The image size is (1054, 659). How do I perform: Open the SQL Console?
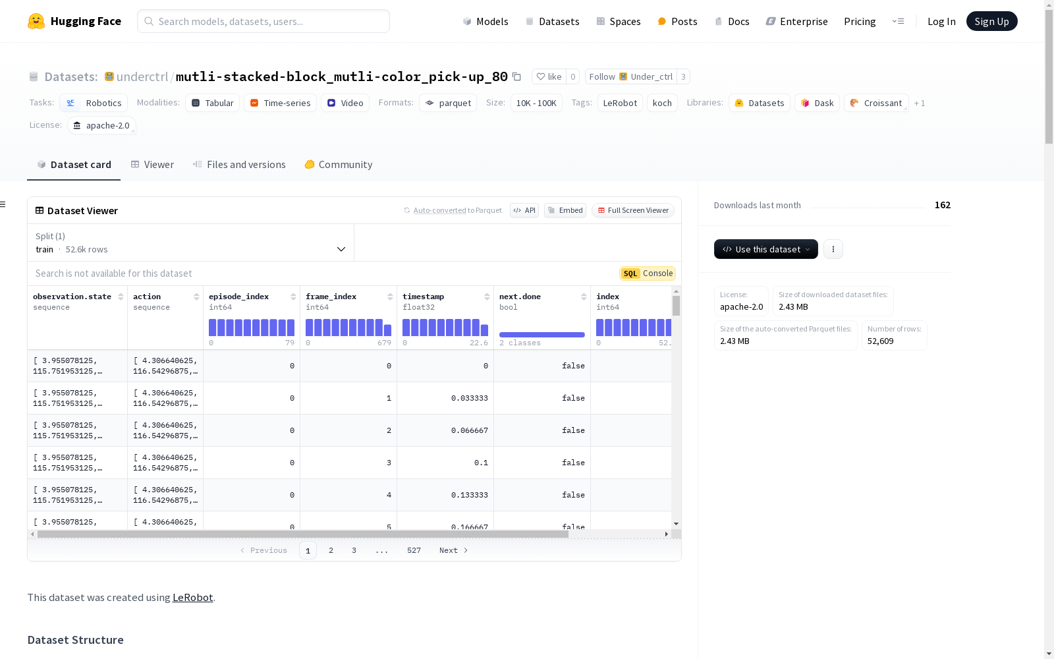648,273
